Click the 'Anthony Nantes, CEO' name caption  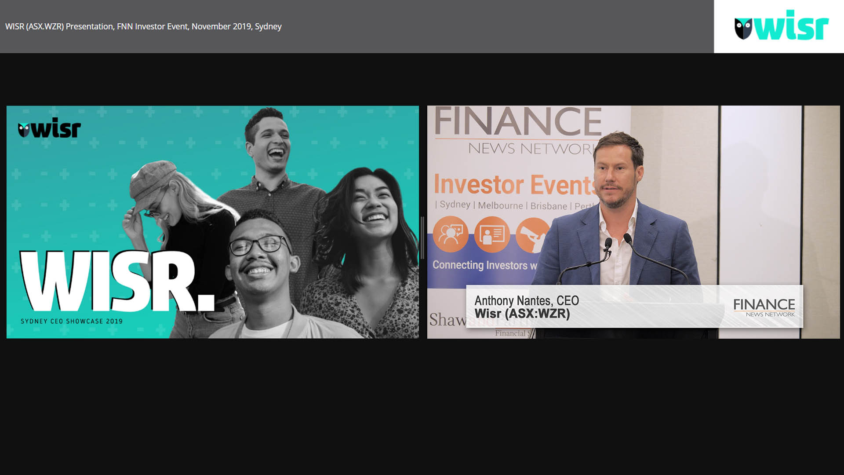[x=527, y=300]
